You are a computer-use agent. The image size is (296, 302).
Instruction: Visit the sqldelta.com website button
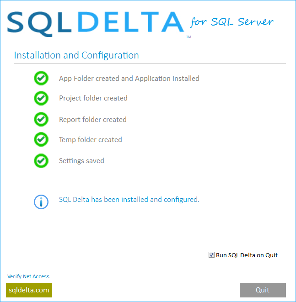pyautogui.click(x=29, y=290)
